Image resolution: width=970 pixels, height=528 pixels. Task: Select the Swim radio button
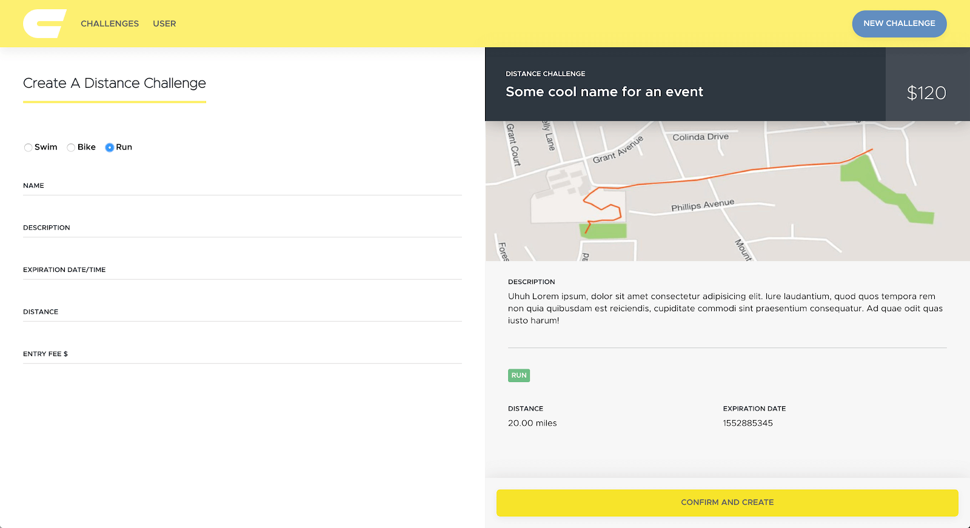point(28,147)
